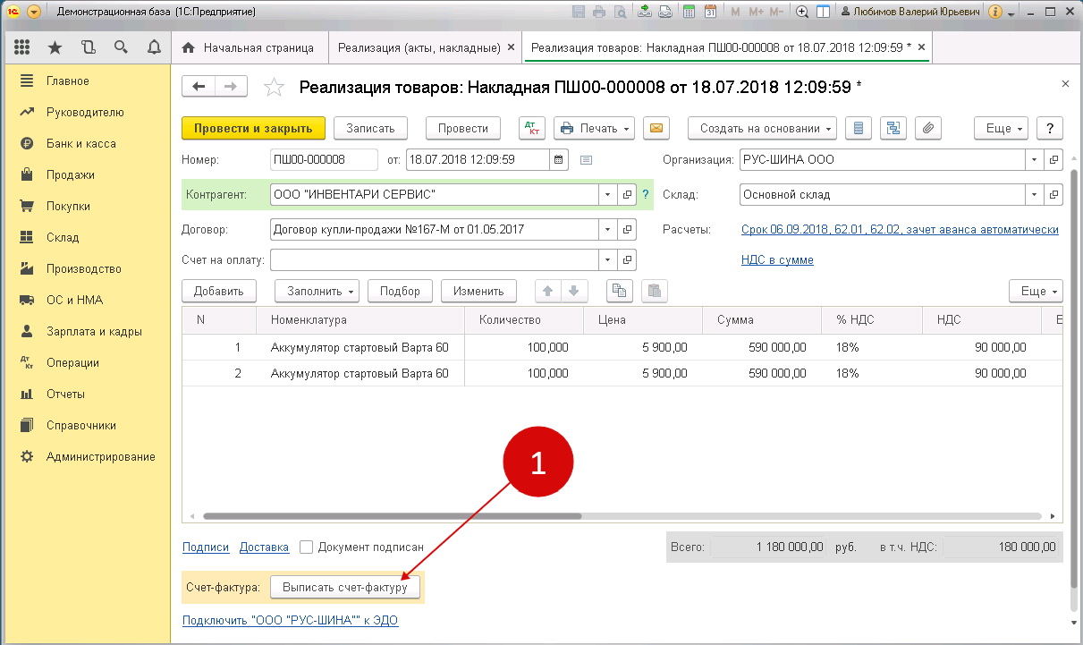
Task: Open Зарплата и кадры section
Action: tap(94, 331)
